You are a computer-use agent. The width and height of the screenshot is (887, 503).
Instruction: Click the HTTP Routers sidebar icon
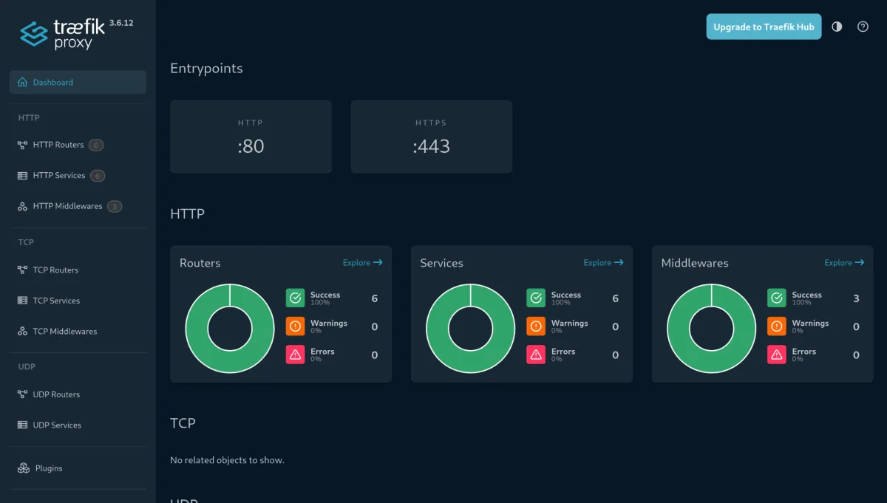pos(22,145)
